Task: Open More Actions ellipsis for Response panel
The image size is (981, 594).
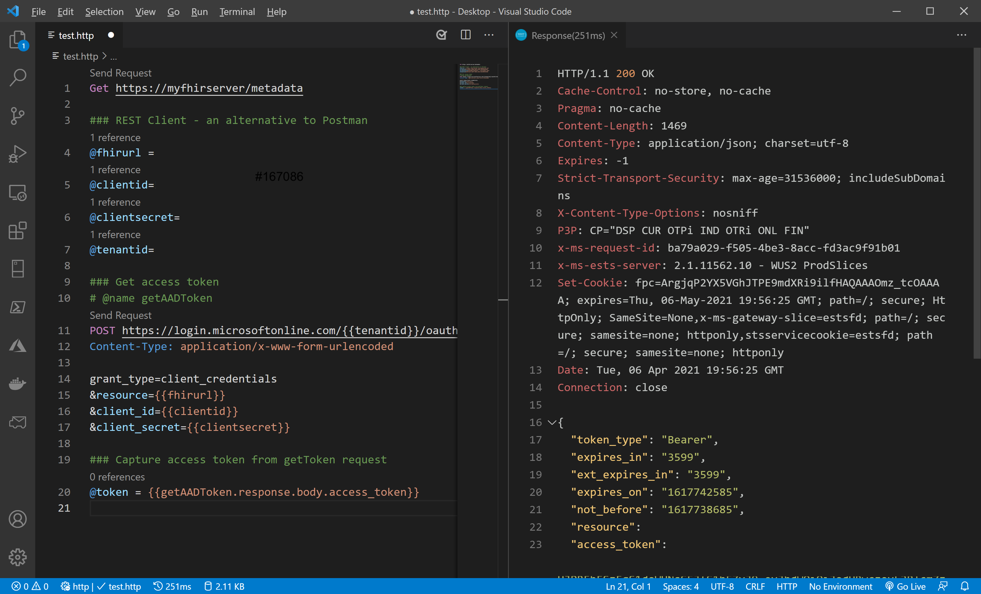Action: [961, 35]
